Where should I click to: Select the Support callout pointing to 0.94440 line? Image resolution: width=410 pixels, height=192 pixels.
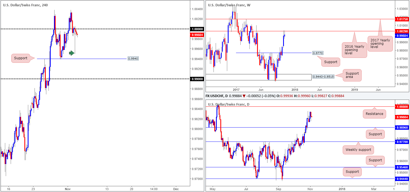click(352, 172)
